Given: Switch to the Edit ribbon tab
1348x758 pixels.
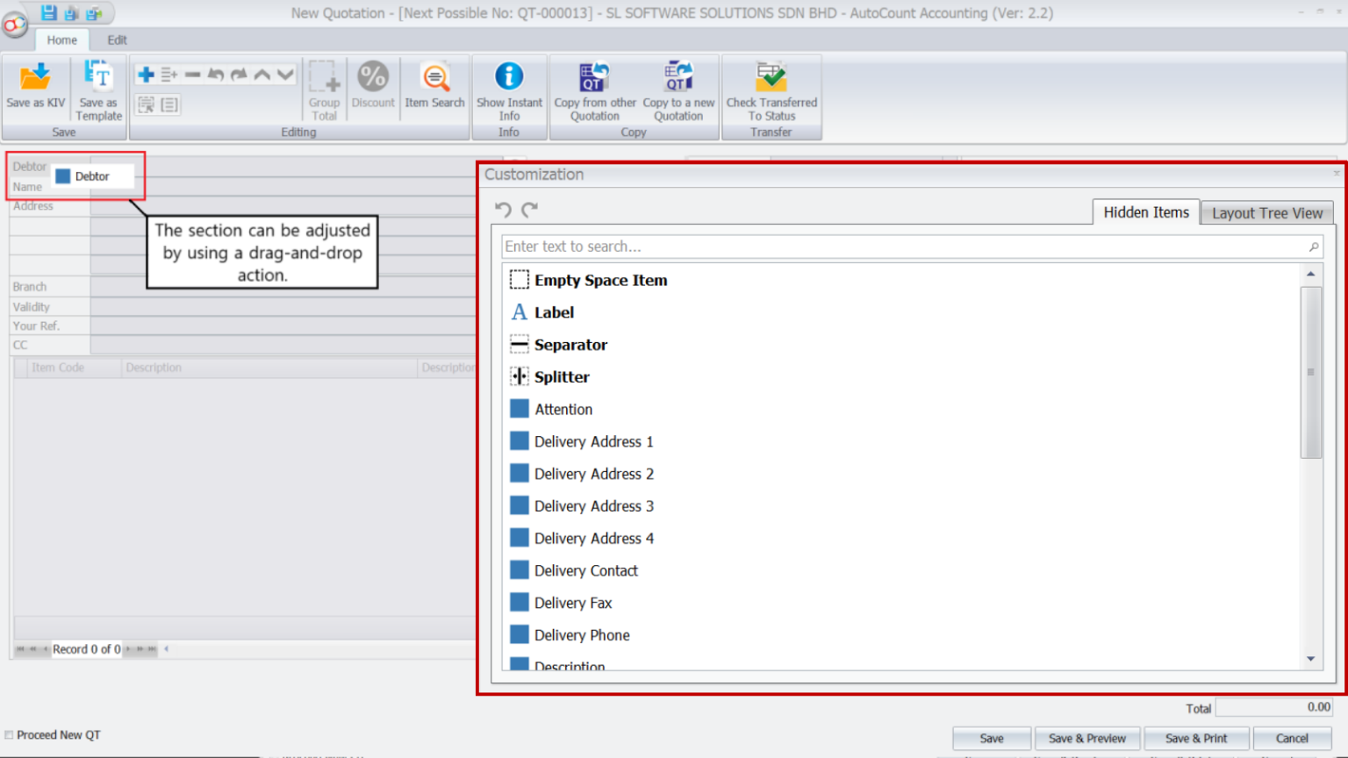Looking at the screenshot, I should [x=117, y=40].
